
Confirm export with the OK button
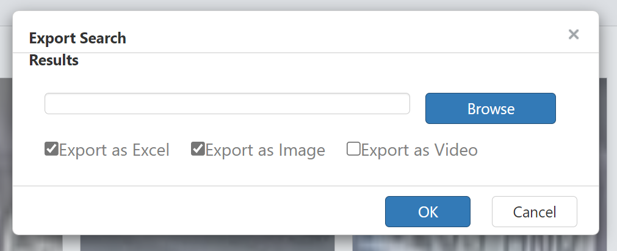coord(428,211)
